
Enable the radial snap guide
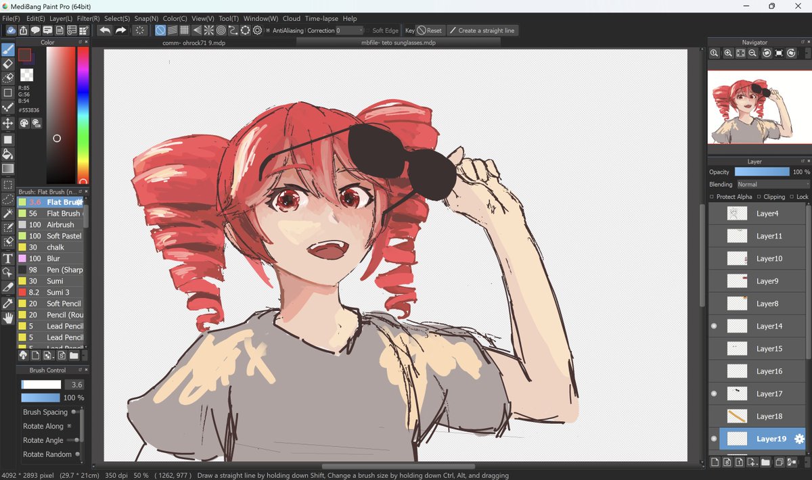click(x=208, y=30)
